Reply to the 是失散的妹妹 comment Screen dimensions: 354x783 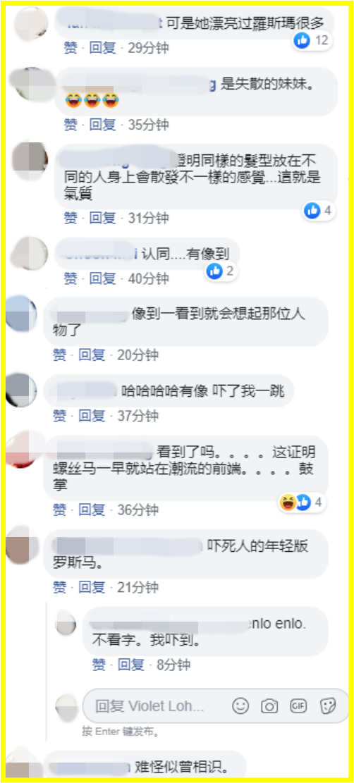coord(102,125)
